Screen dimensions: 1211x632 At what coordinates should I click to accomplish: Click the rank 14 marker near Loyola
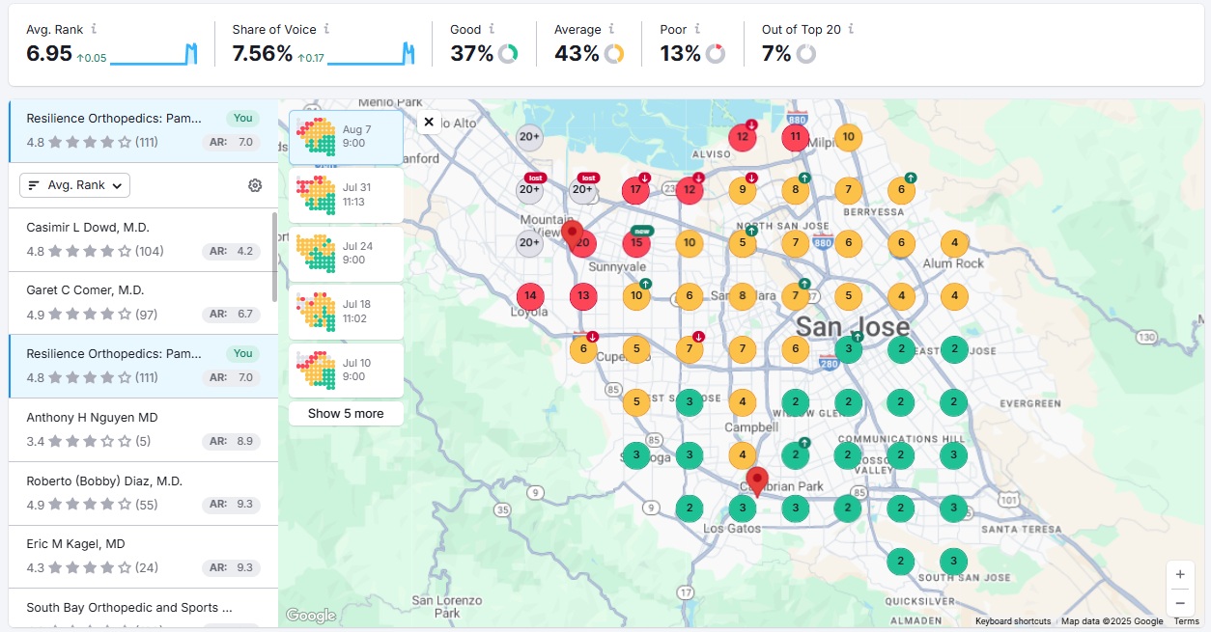click(530, 295)
